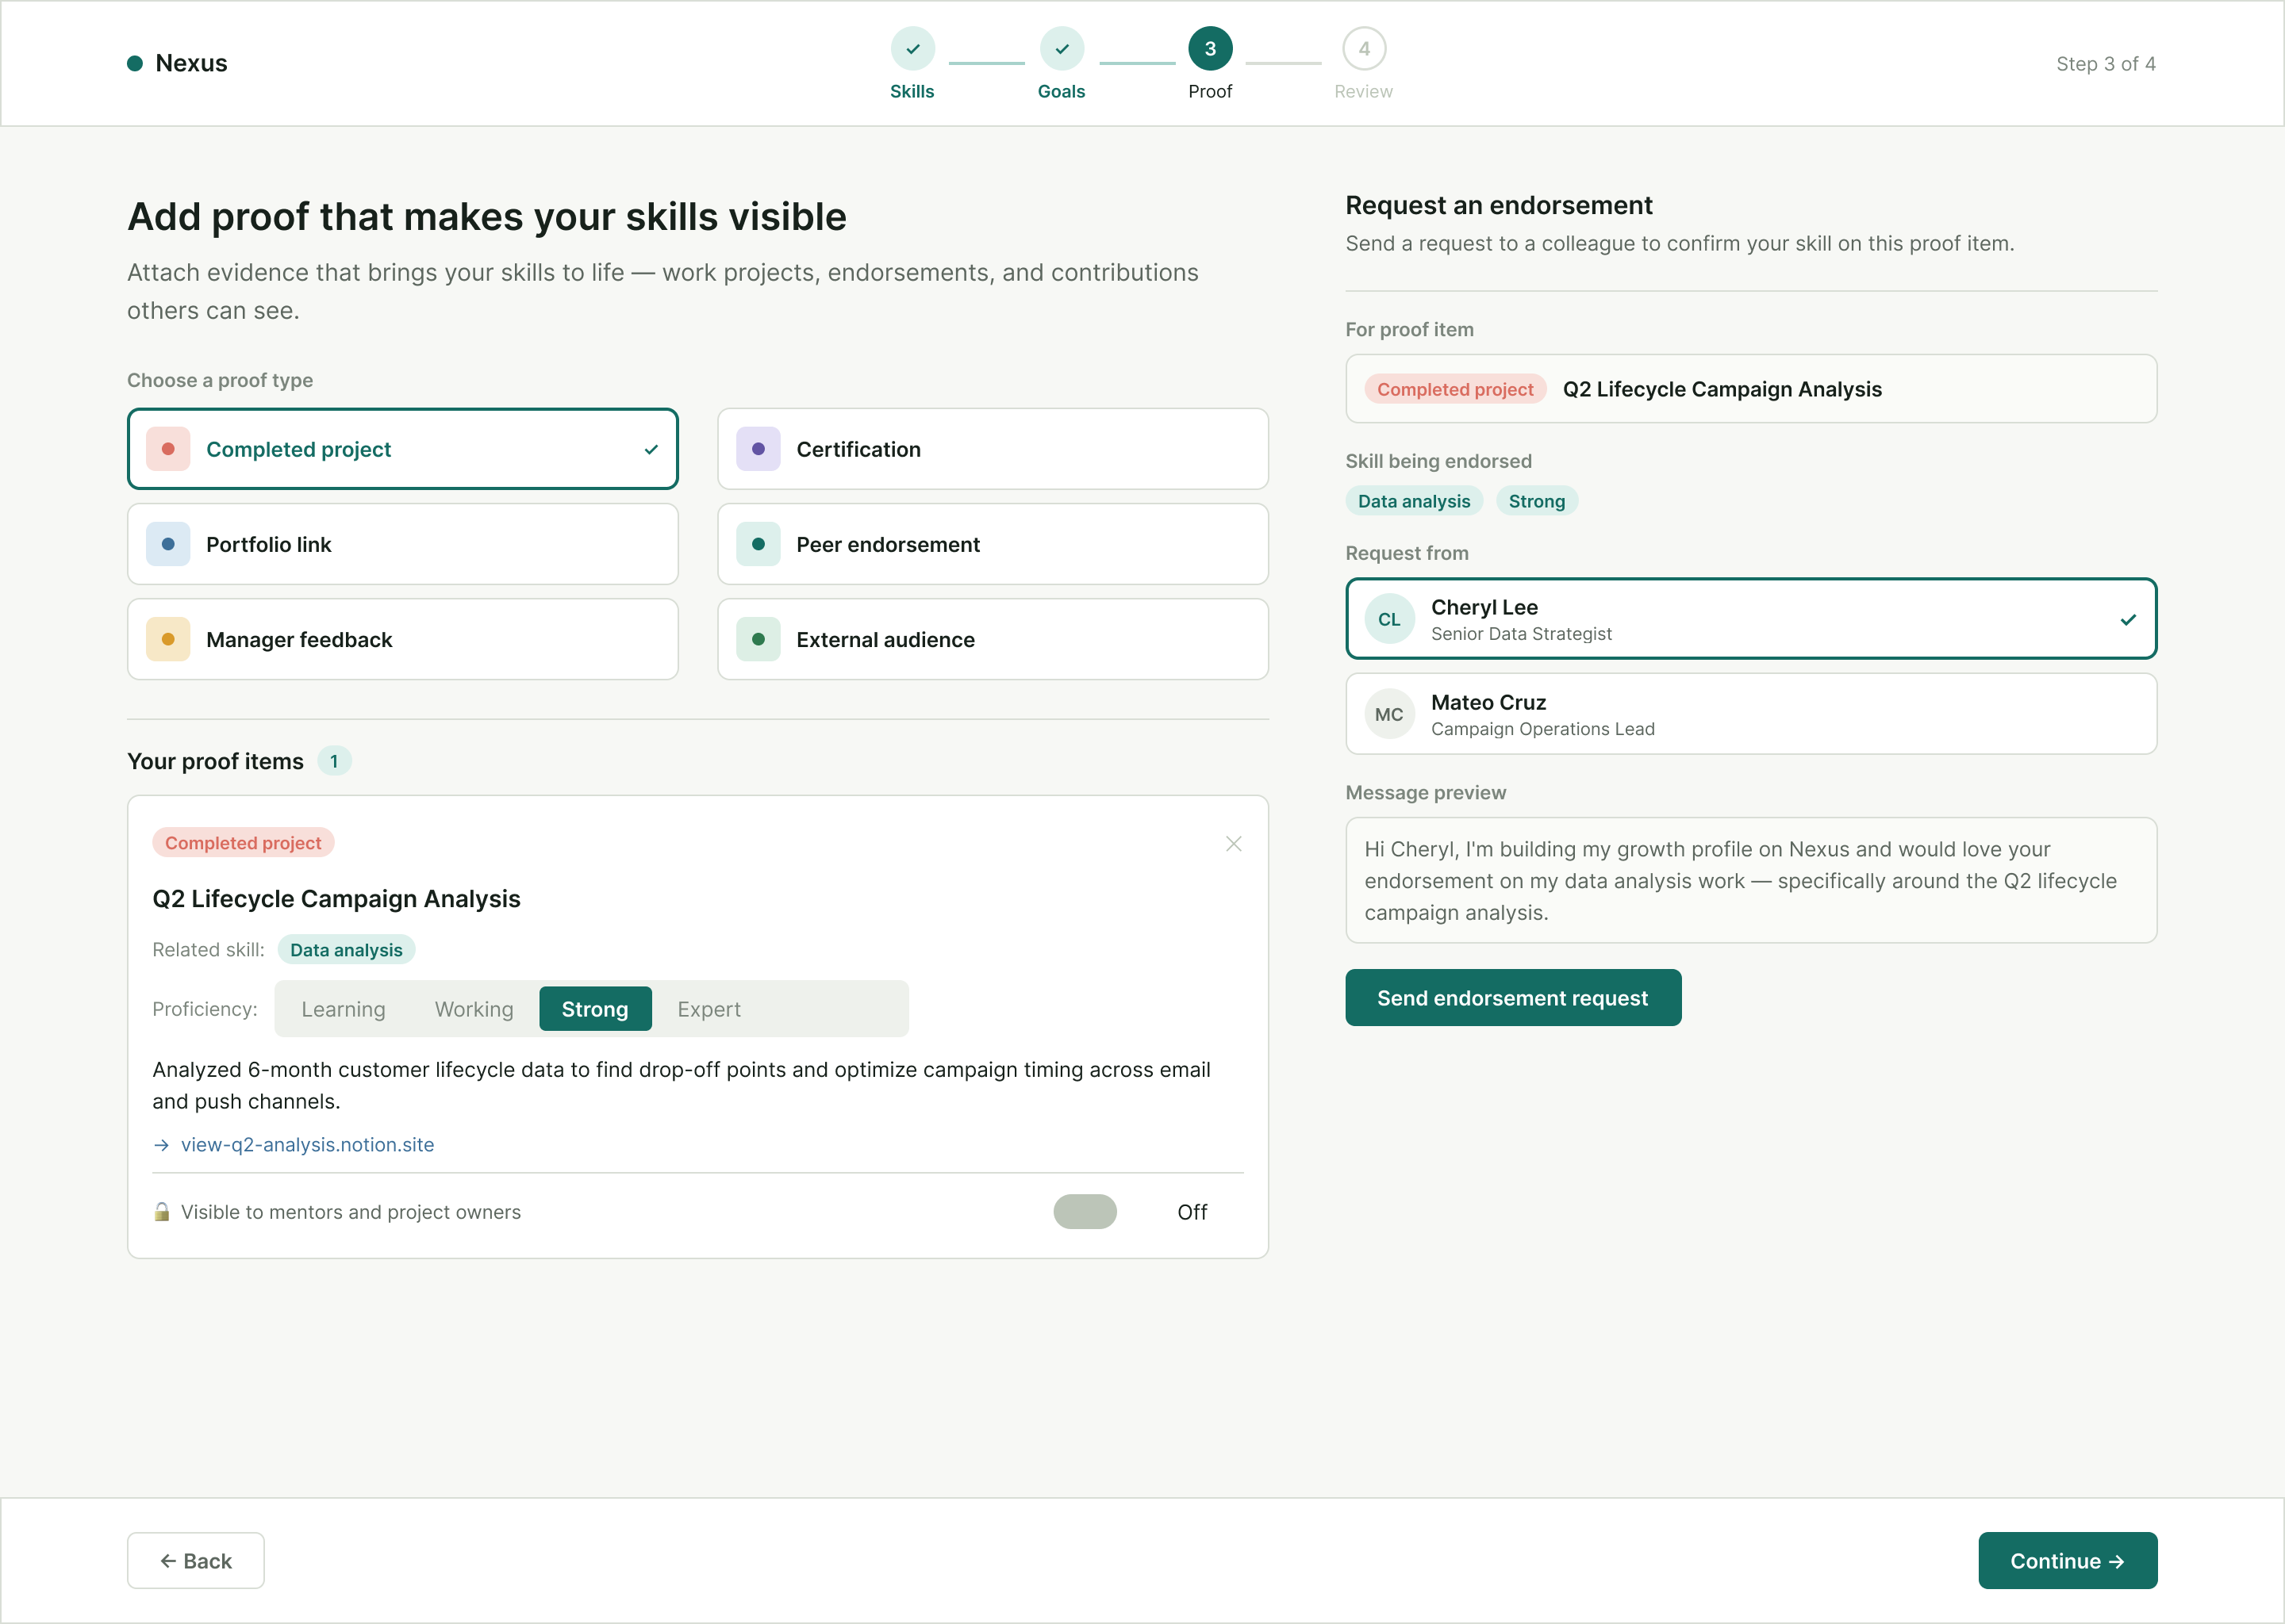The height and width of the screenshot is (1624, 2285).
Task: Choose the Peer endorsement proof type
Action: [x=993, y=544]
